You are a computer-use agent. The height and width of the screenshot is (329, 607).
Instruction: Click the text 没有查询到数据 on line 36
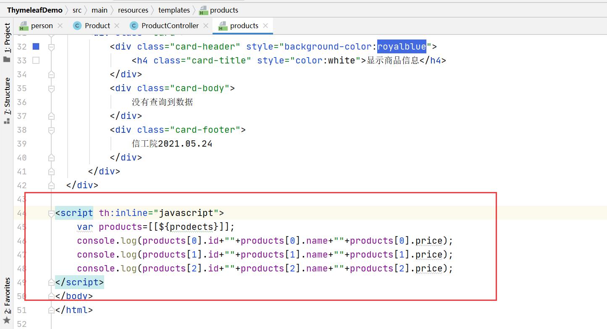[163, 102]
